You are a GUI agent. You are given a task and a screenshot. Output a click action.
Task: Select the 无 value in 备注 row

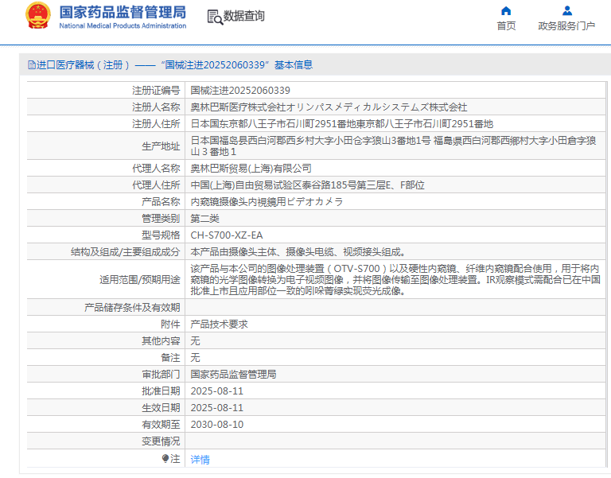pos(195,358)
